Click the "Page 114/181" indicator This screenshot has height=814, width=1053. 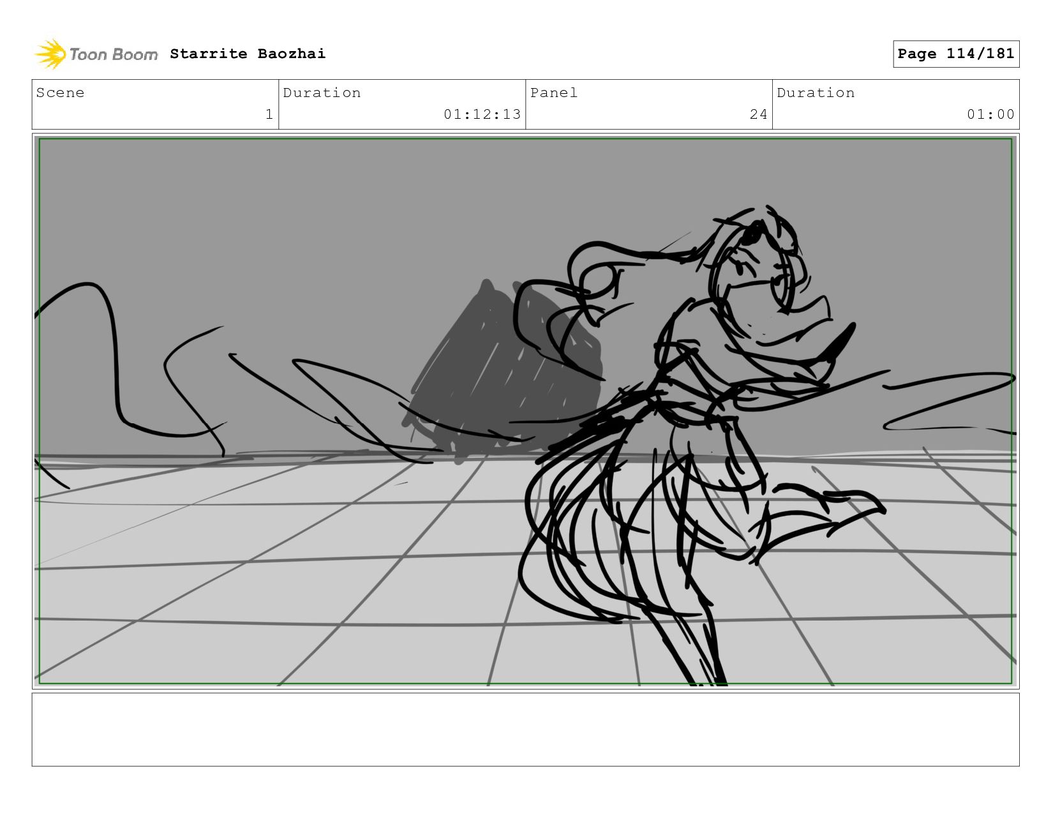(956, 54)
